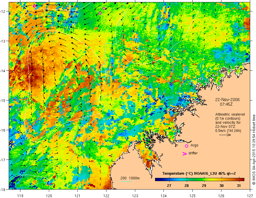Click the bold Argo marker near 119.5

pos(34,6)
